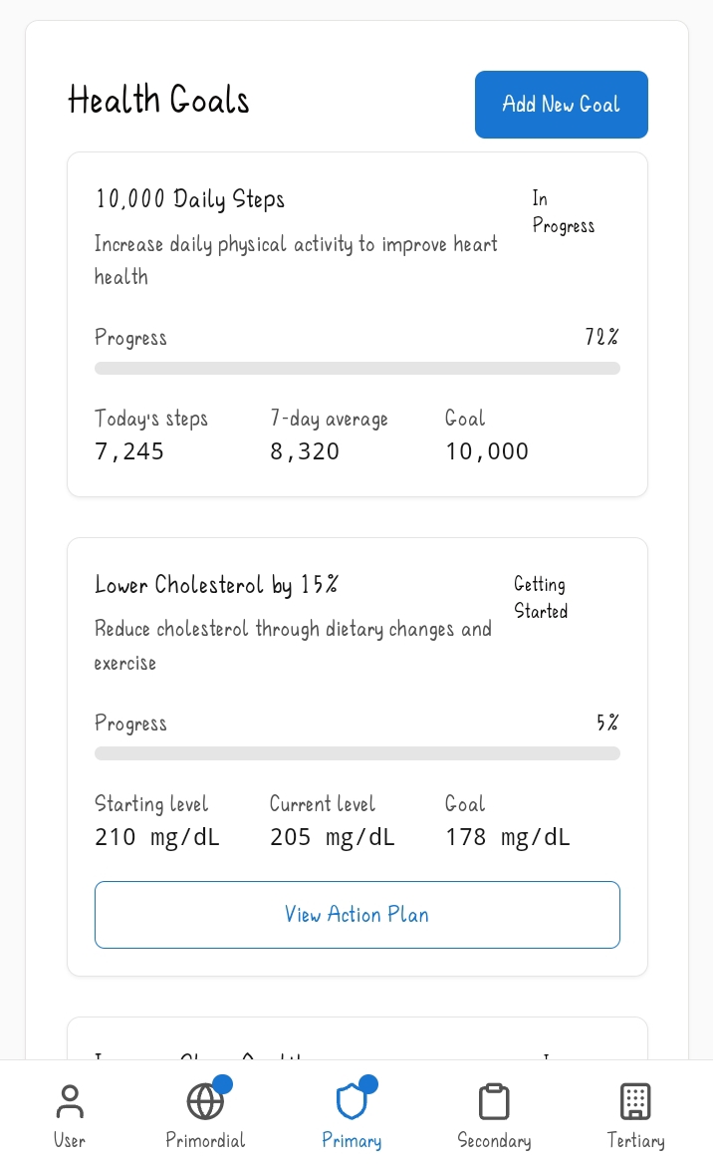
Task: Switch to the Secondary tab label
Action: coord(494,1140)
